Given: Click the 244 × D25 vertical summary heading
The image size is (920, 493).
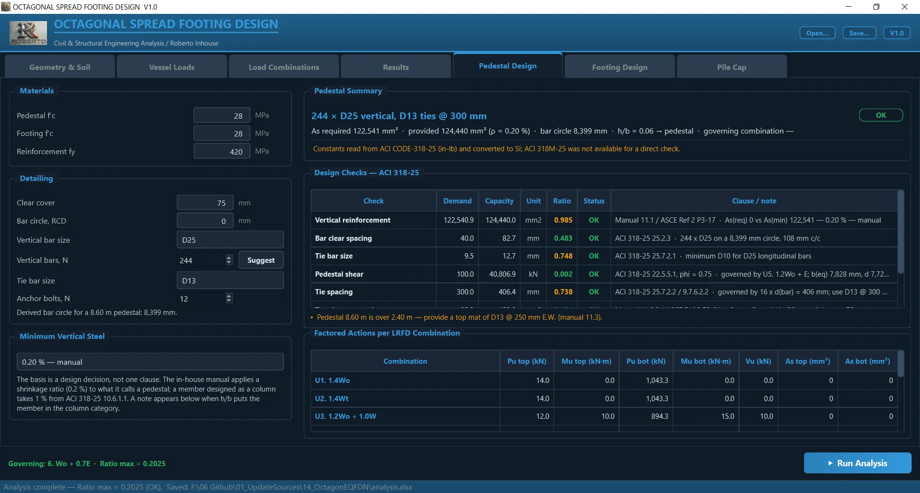Looking at the screenshot, I should point(399,116).
